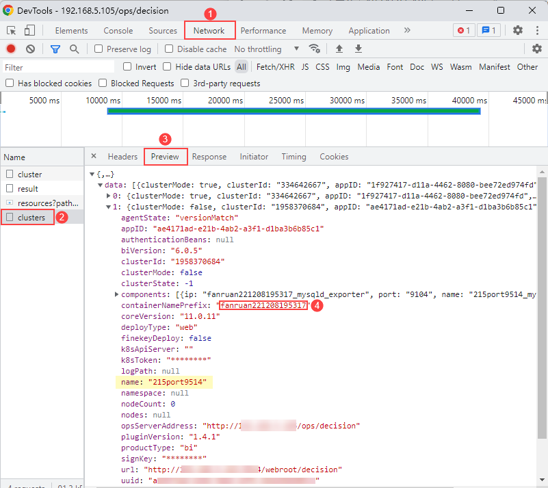Select the result request in list
This screenshot has height=488, width=548.
coord(28,189)
